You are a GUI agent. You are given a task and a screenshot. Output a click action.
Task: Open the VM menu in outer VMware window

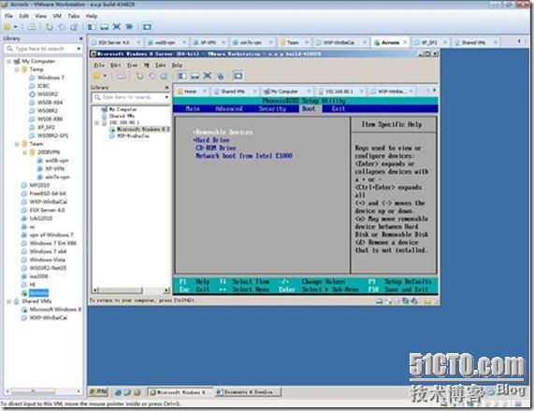[x=57, y=16]
